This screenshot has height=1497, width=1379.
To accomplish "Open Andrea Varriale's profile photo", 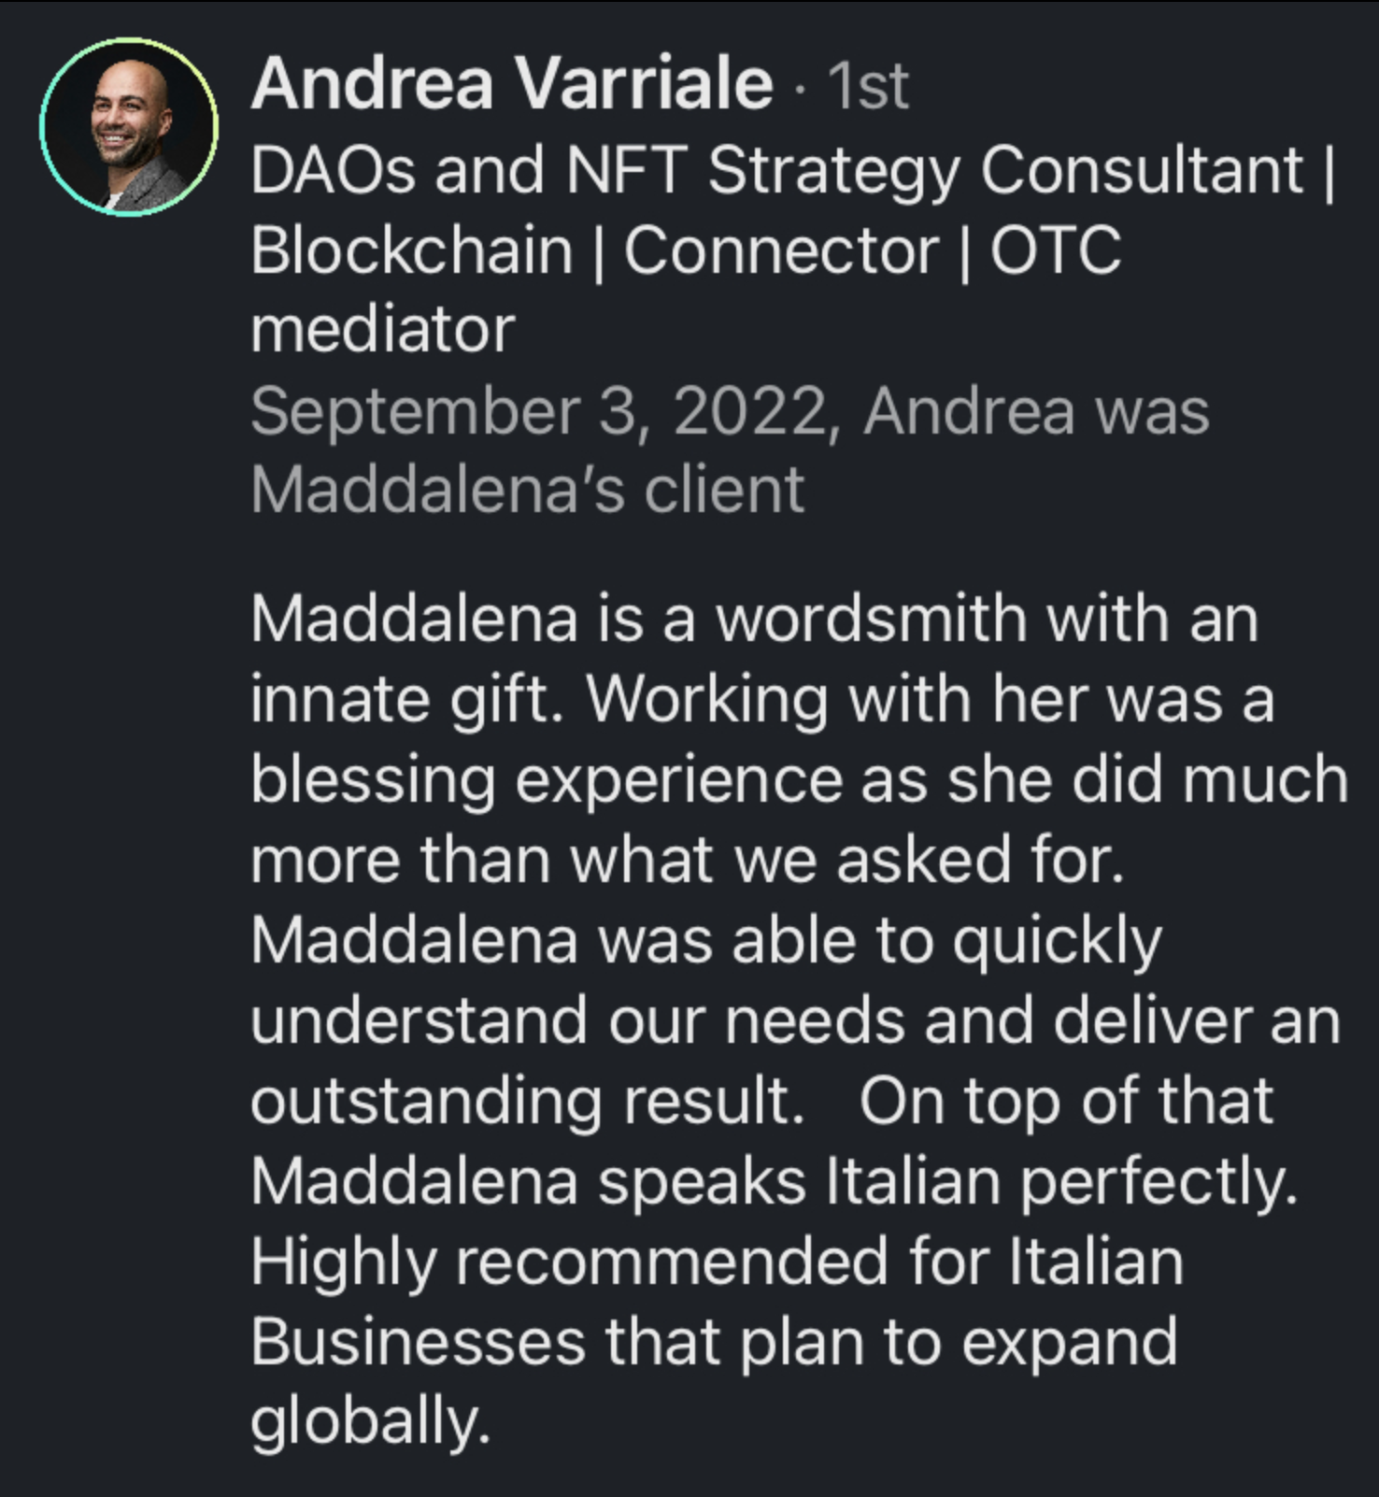I will click(129, 127).
